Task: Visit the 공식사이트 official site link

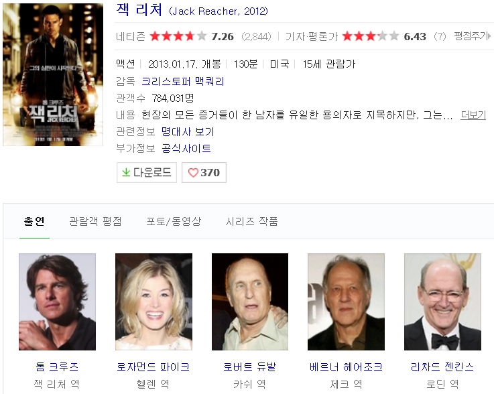Action: click(186, 148)
